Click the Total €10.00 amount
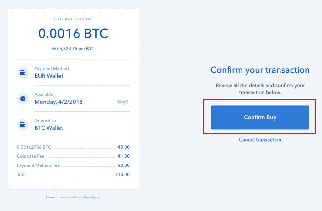This screenshot has height=211, width=322. 122,174
